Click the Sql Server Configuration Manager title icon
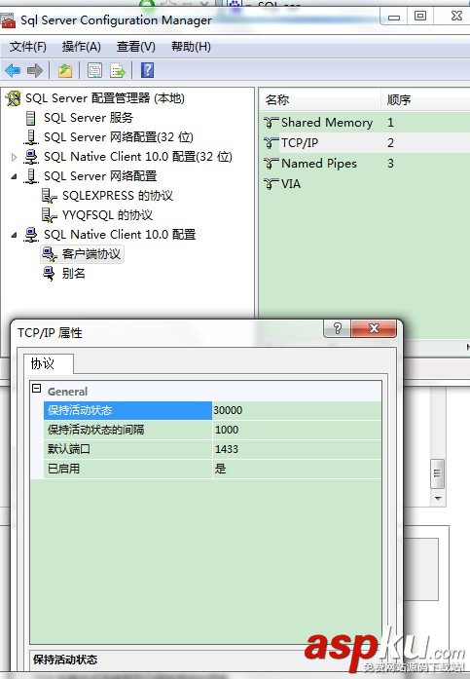Screen dimensions: 470x679 click(x=8, y=19)
